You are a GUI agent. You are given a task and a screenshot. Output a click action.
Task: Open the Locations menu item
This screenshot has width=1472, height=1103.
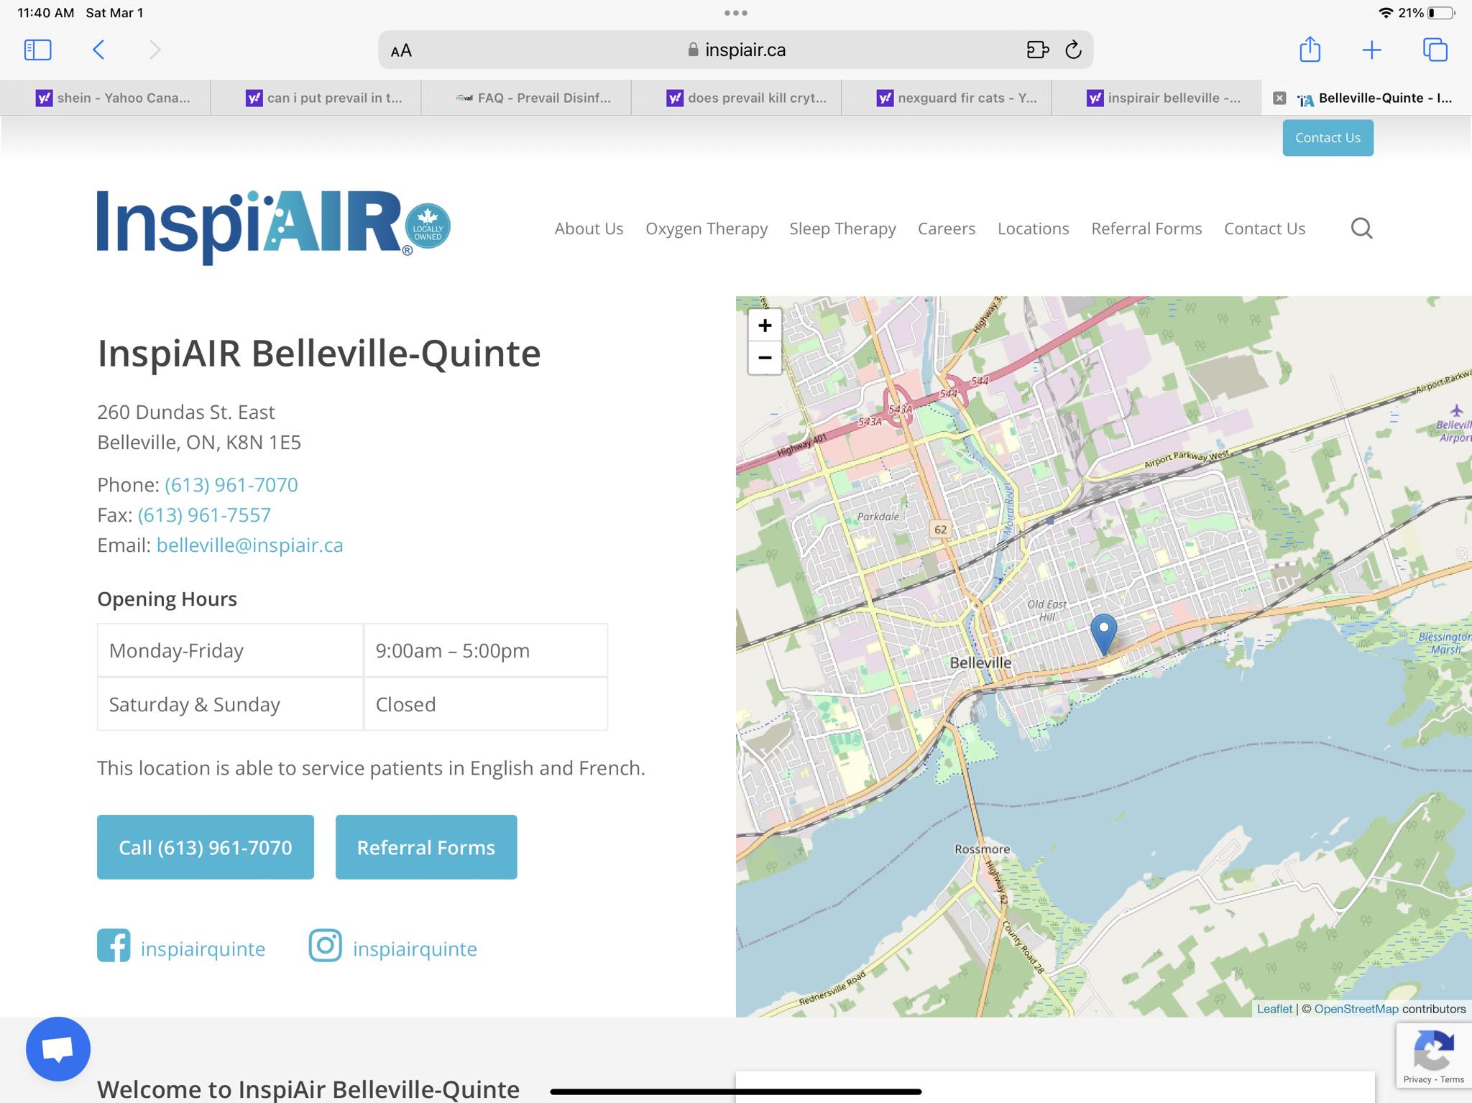tap(1033, 229)
